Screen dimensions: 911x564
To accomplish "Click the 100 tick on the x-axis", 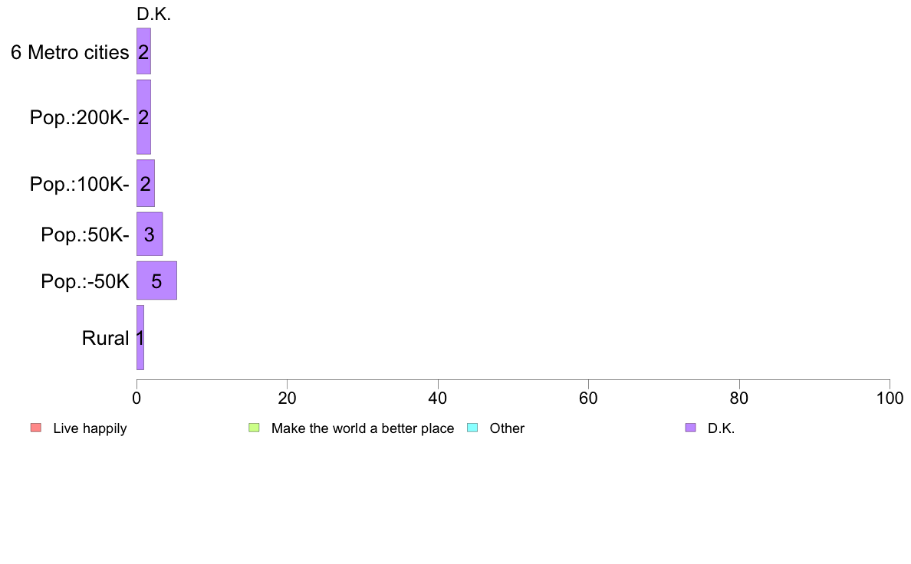I will coord(890,398).
